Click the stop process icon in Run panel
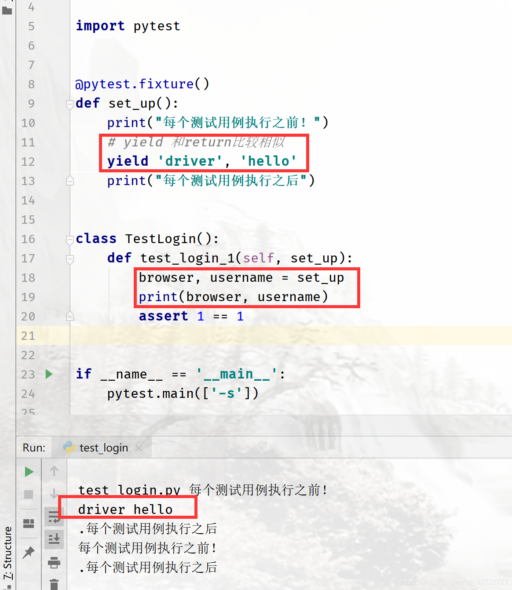512x590 pixels. [x=28, y=494]
